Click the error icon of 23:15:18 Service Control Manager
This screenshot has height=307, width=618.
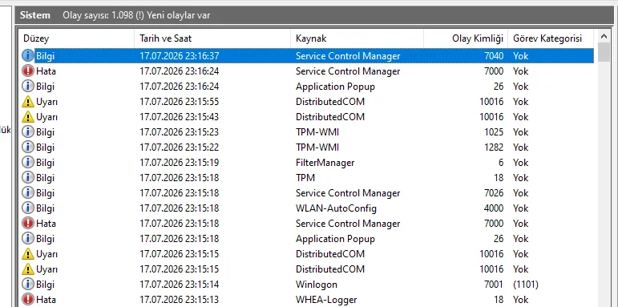(27, 224)
